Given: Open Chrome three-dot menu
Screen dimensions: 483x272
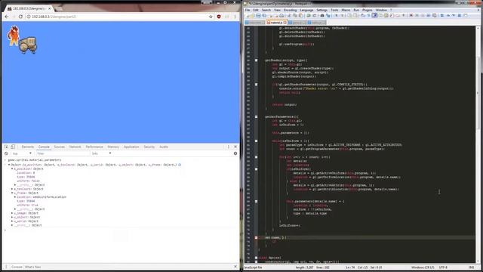Looking at the screenshot, I should click(235, 17).
